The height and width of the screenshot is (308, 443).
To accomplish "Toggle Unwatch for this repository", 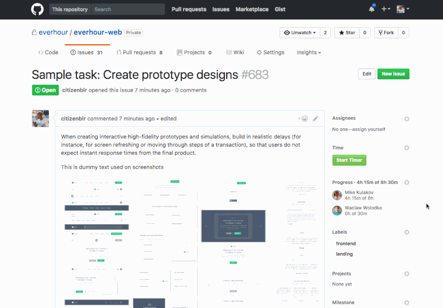I will click(x=300, y=33).
